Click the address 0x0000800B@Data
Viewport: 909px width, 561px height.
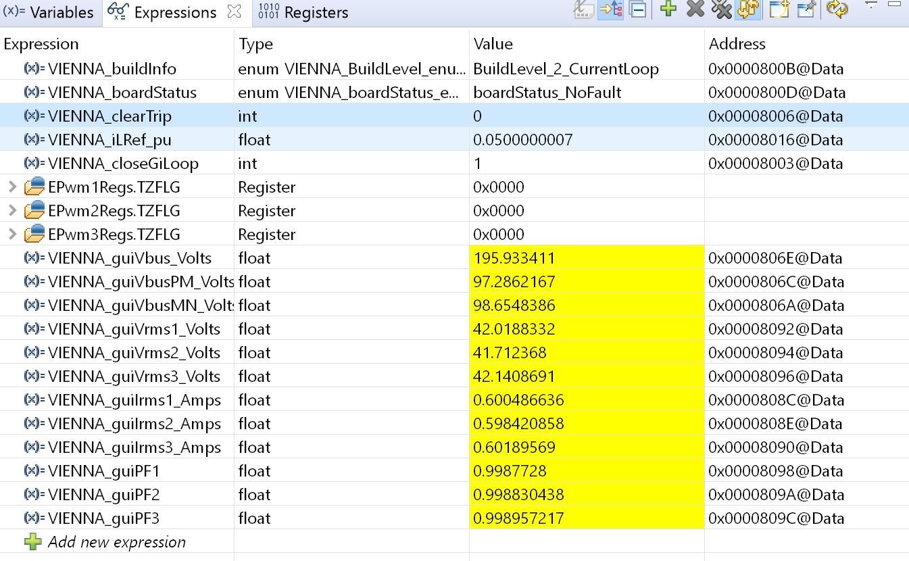coord(776,69)
